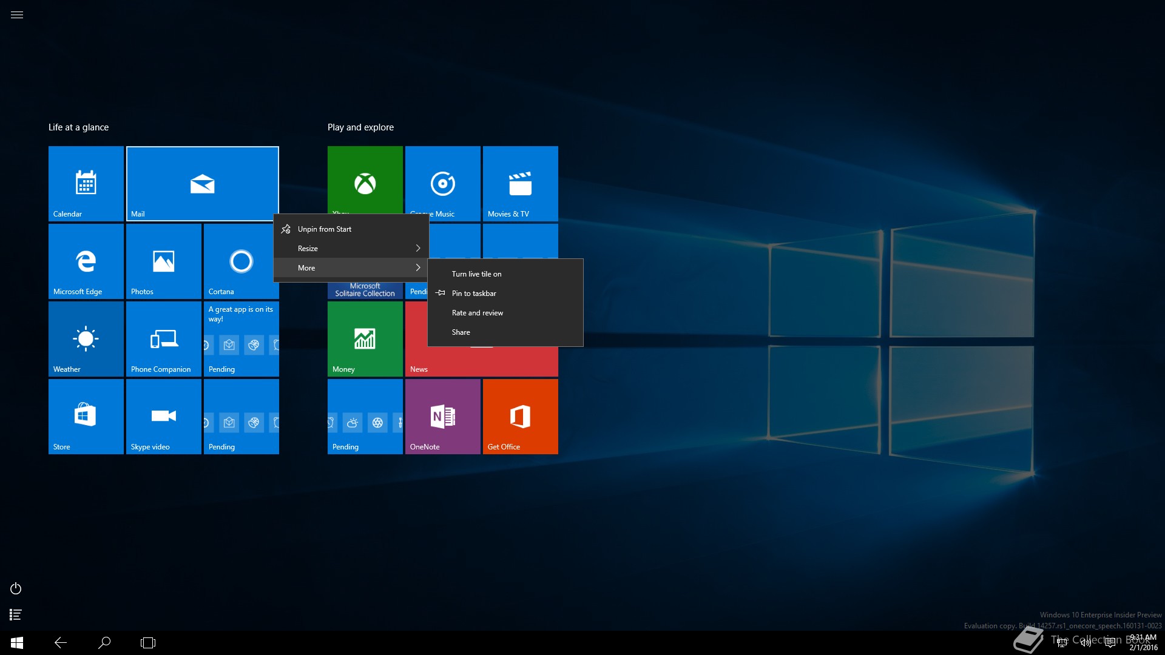Viewport: 1165px width, 655px height.
Task: Open Task View on taskbar
Action: (148, 643)
